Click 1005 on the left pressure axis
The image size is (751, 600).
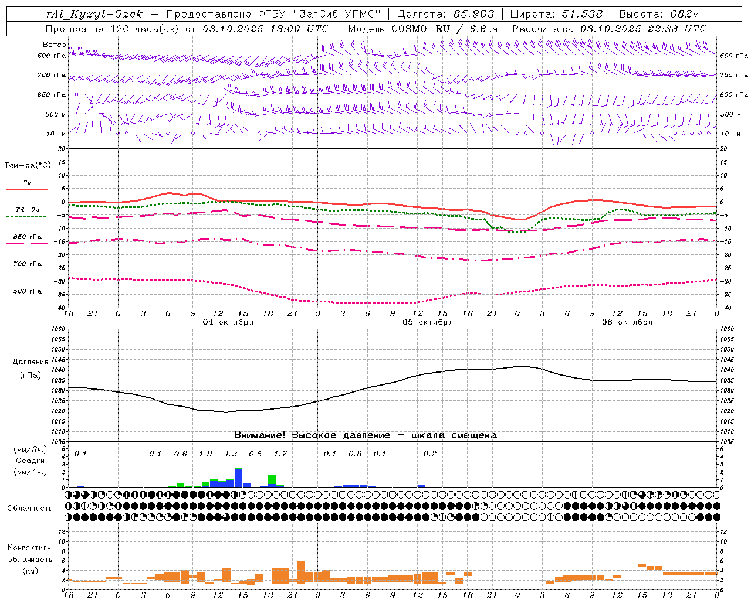[x=59, y=441]
